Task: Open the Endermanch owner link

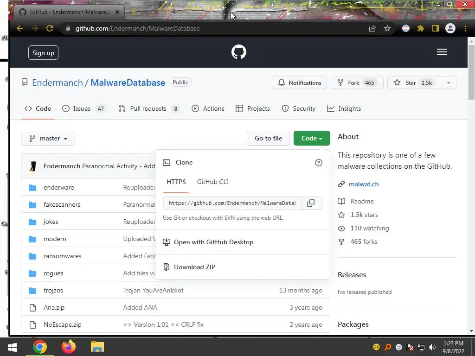Action: coord(57,83)
